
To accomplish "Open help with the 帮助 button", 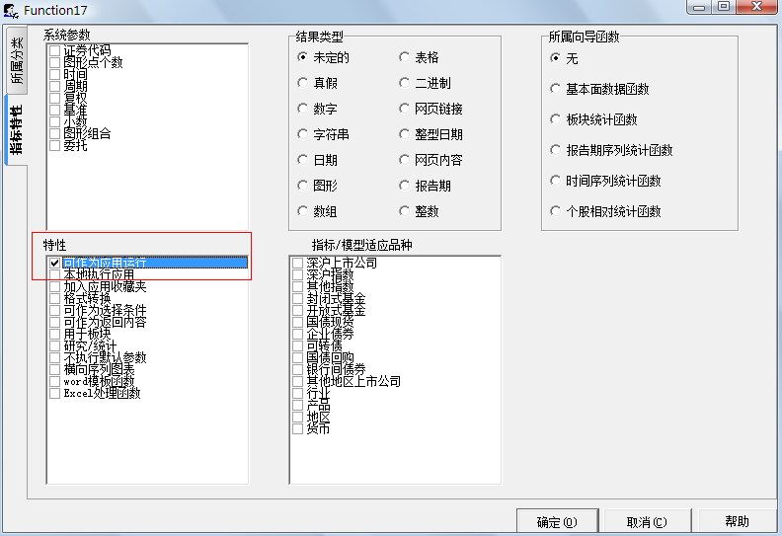I will [736, 522].
